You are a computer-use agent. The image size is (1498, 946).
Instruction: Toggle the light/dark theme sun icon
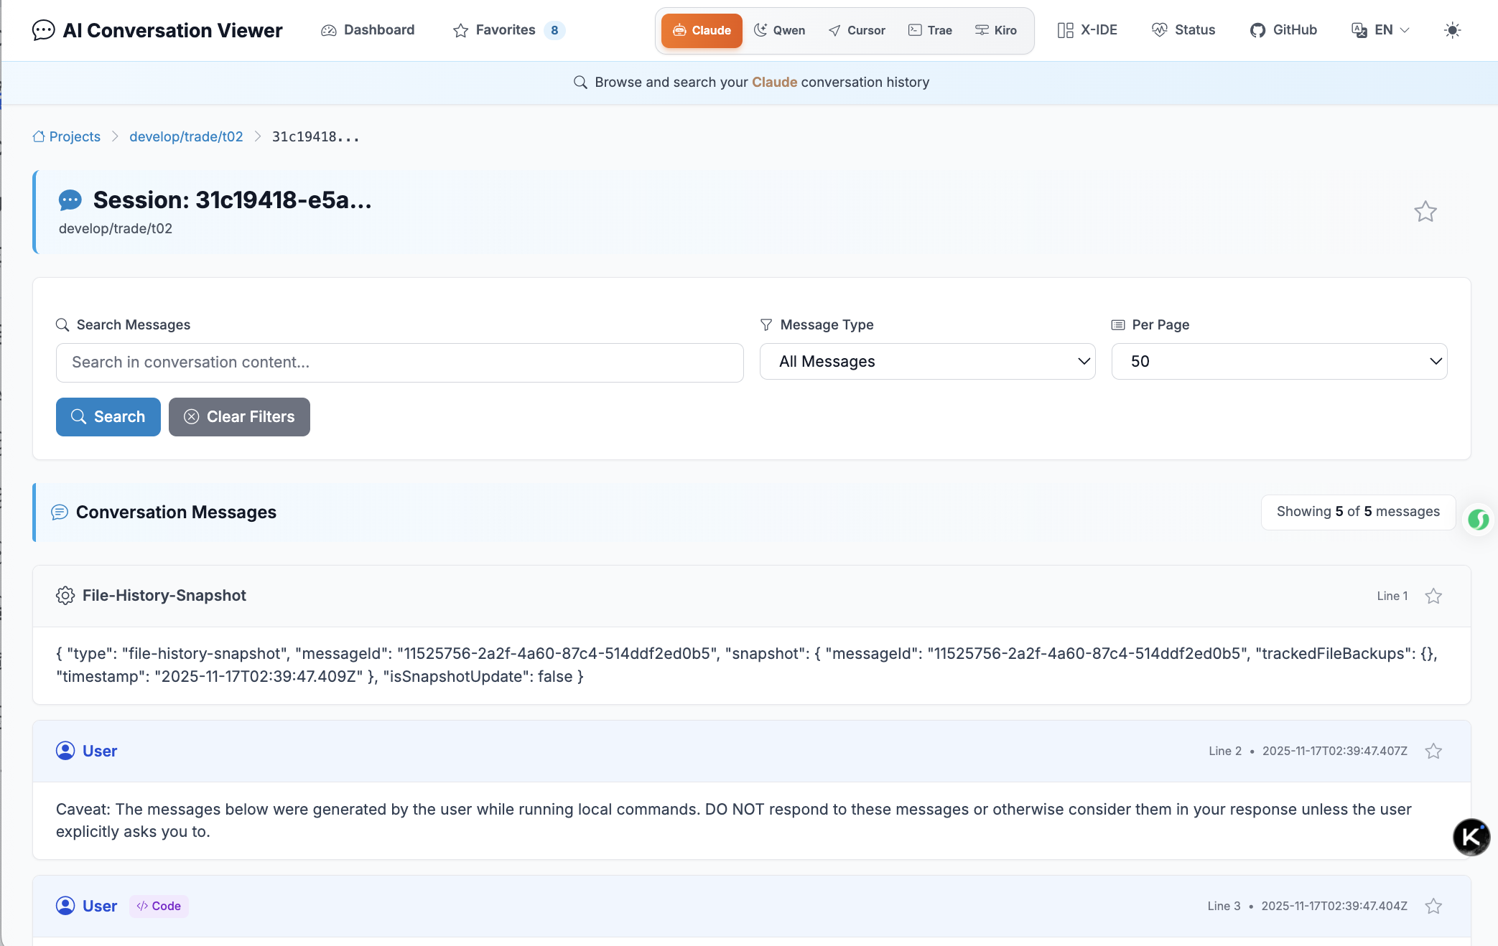1452,30
